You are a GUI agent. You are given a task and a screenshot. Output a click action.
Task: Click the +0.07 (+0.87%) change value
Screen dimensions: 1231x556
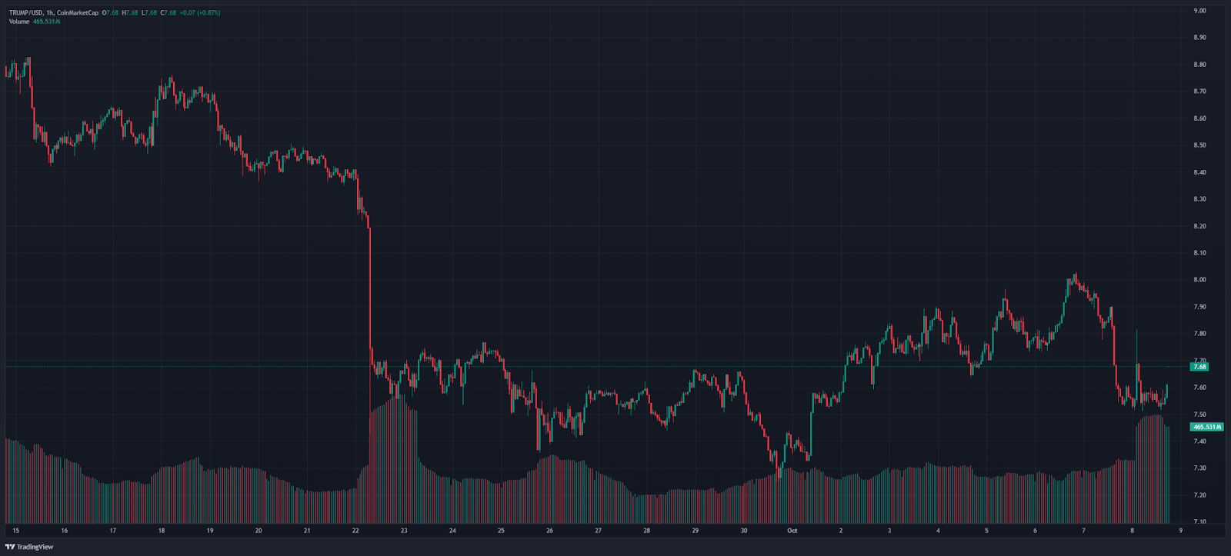click(200, 13)
